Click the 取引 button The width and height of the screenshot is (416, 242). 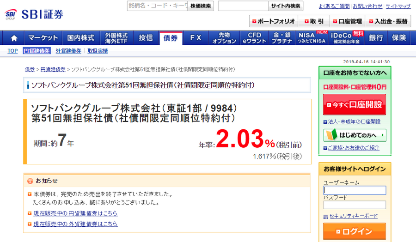[x=314, y=21]
